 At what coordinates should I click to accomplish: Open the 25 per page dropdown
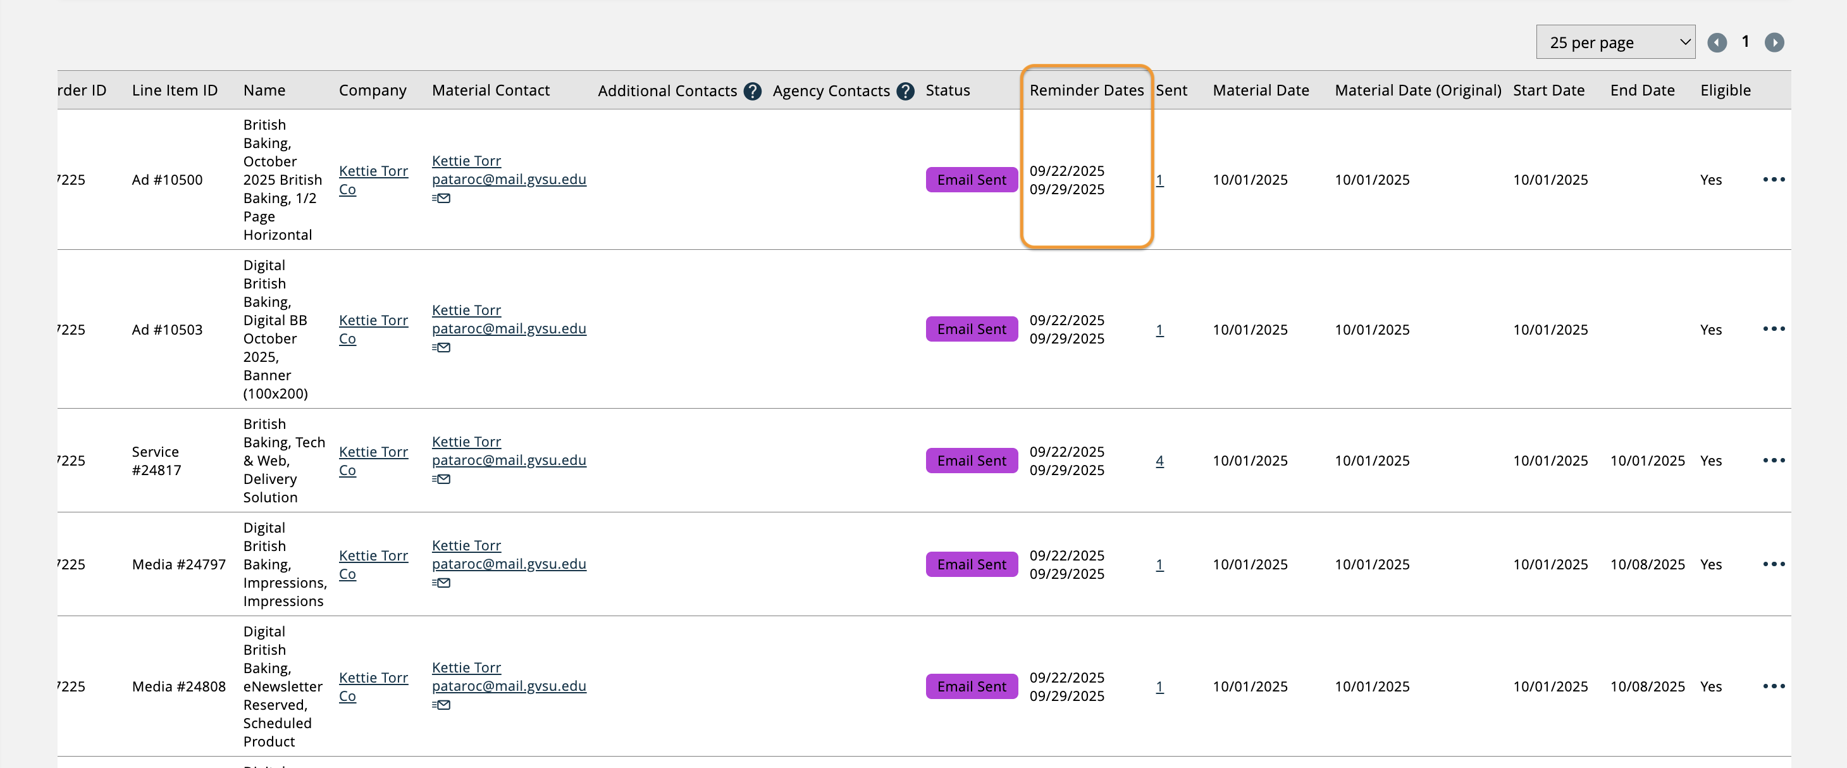(x=1615, y=42)
